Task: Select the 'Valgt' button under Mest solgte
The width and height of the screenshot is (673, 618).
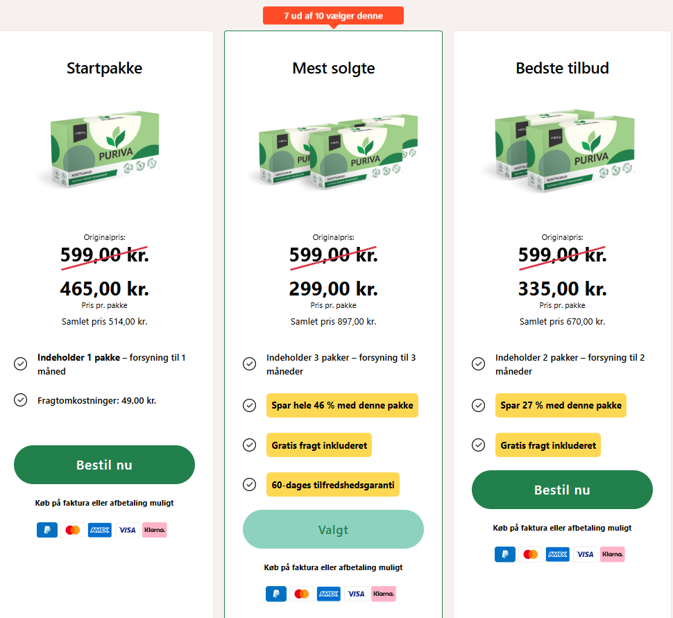Action: pyautogui.click(x=333, y=529)
